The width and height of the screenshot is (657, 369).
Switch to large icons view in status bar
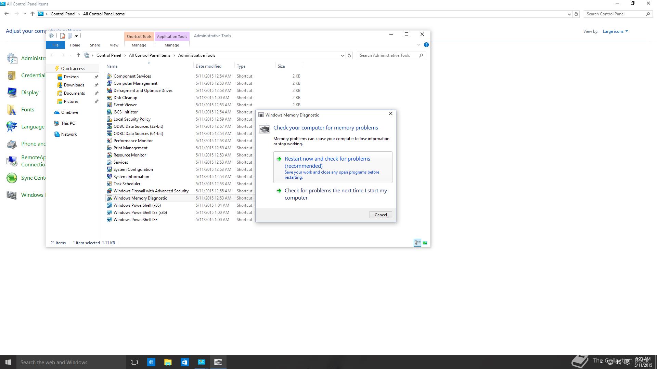[425, 243]
